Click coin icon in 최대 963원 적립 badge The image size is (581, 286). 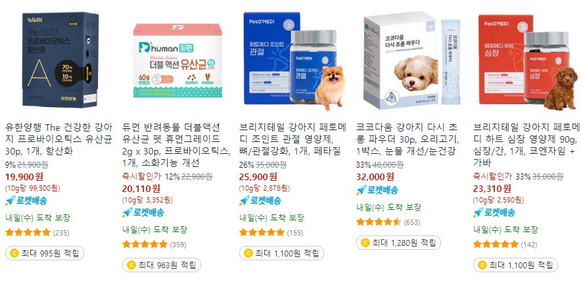coord(131,265)
